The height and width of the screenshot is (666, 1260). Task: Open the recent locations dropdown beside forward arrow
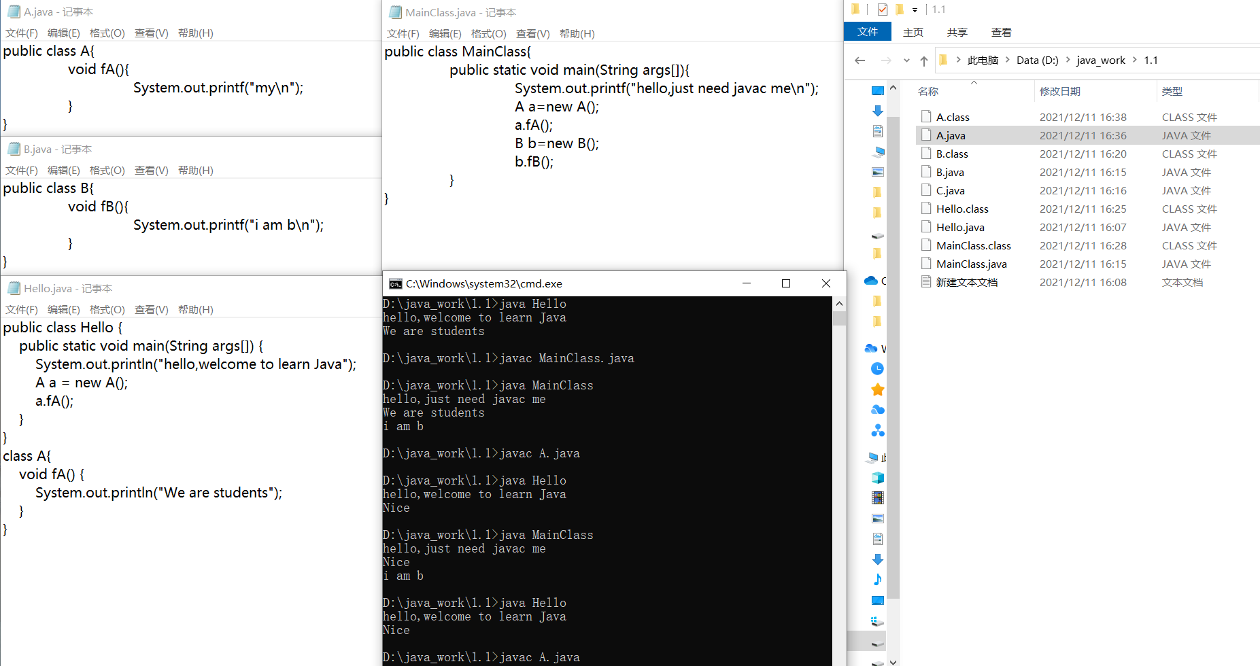click(906, 60)
